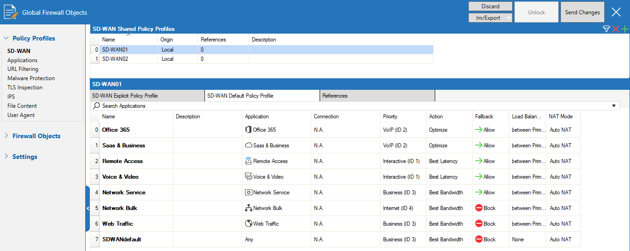Select SD-WAN in the sidebar

click(x=19, y=51)
